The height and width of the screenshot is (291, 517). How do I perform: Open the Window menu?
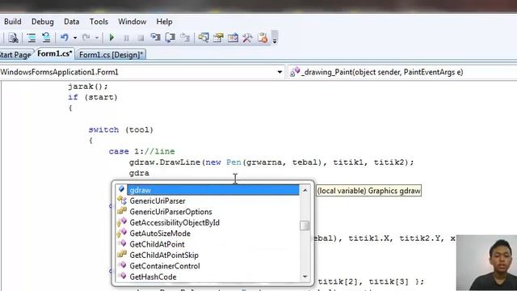[x=132, y=22]
